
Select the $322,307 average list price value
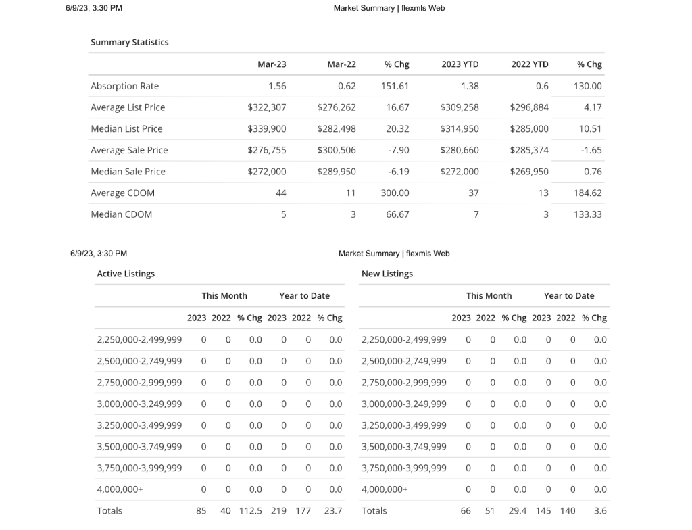click(267, 107)
